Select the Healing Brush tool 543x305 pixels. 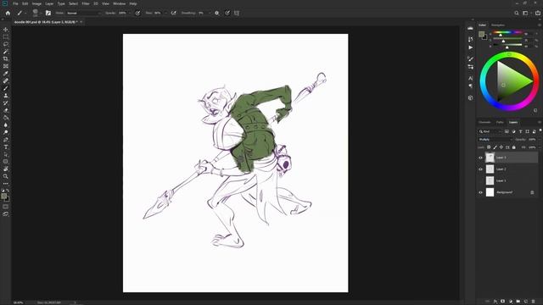coord(6,81)
